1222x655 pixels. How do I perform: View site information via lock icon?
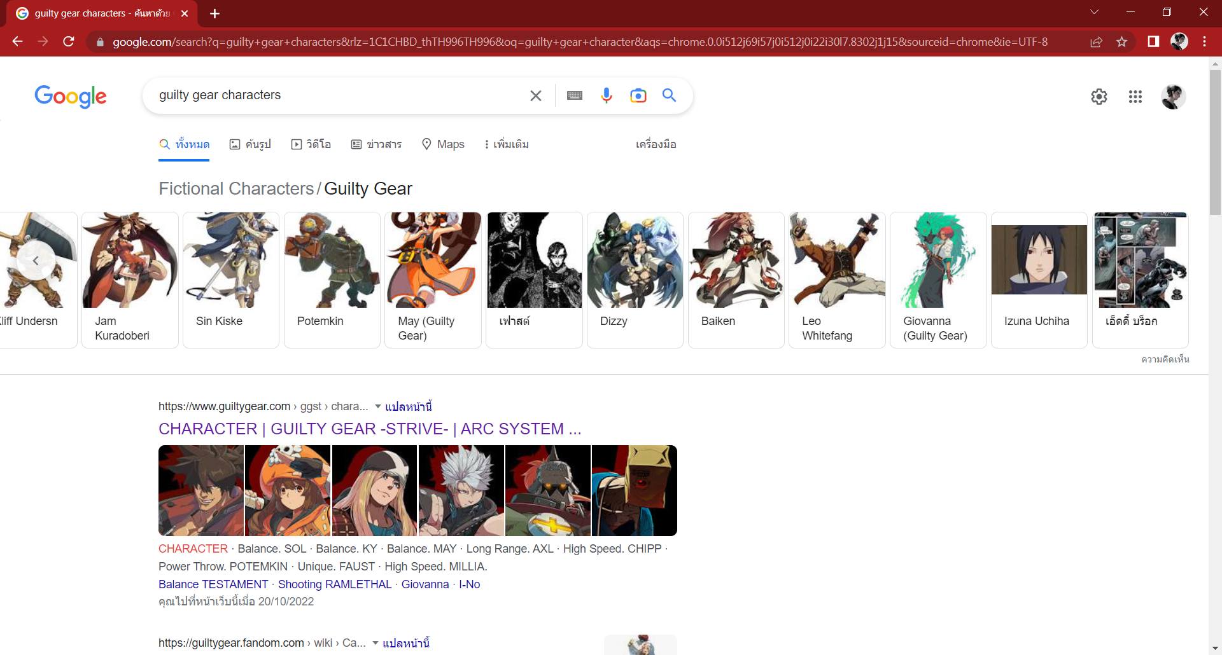(x=100, y=43)
